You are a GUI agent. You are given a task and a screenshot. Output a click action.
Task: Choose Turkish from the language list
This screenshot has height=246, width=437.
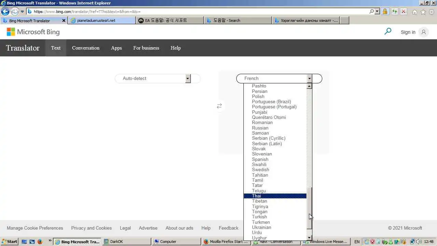pos(275,217)
